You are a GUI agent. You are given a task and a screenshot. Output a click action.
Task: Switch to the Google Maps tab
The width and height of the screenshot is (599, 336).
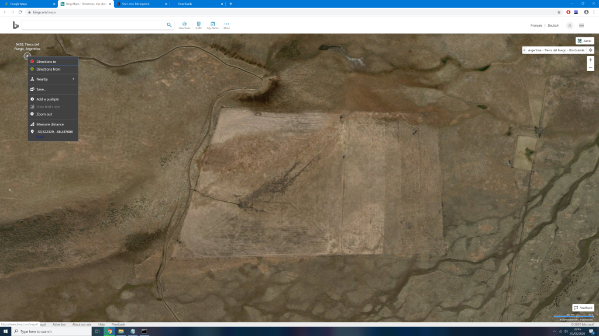[28, 4]
